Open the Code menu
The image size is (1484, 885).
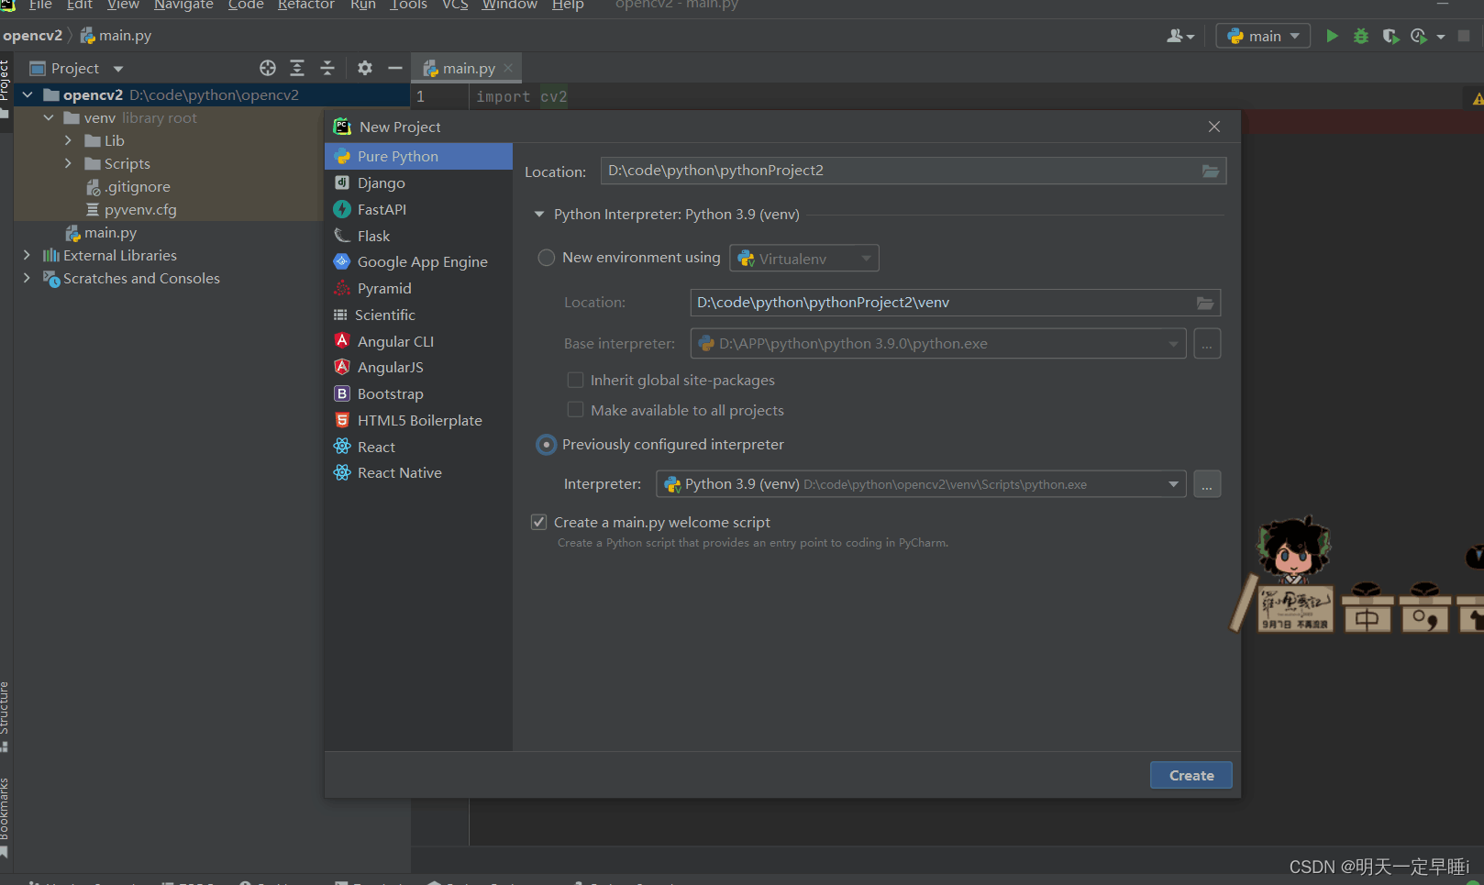tap(246, 5)
